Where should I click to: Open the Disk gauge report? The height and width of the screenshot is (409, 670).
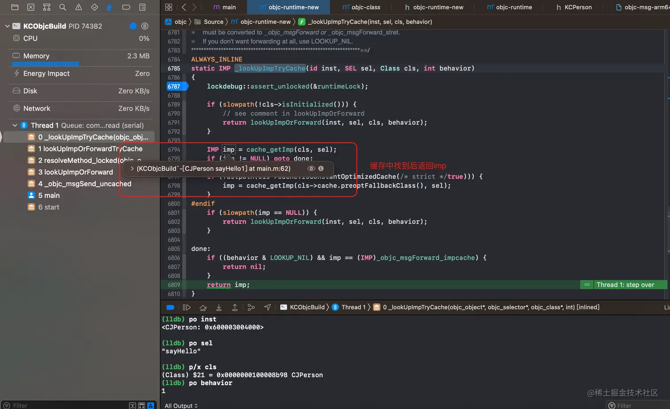pos(80,91)
